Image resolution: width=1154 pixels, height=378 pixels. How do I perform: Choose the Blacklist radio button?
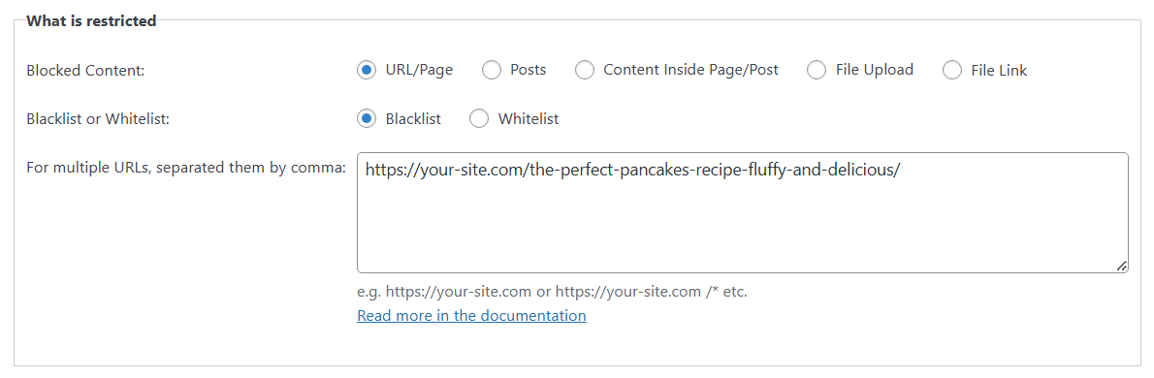pos(366,118)
